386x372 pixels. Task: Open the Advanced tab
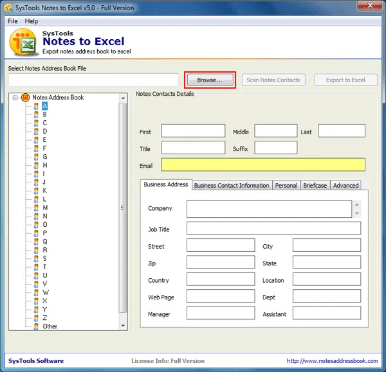click(345, 186)
